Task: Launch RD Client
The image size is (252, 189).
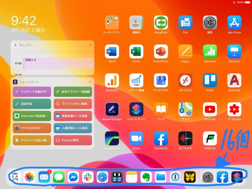Action: pos(185,80)
